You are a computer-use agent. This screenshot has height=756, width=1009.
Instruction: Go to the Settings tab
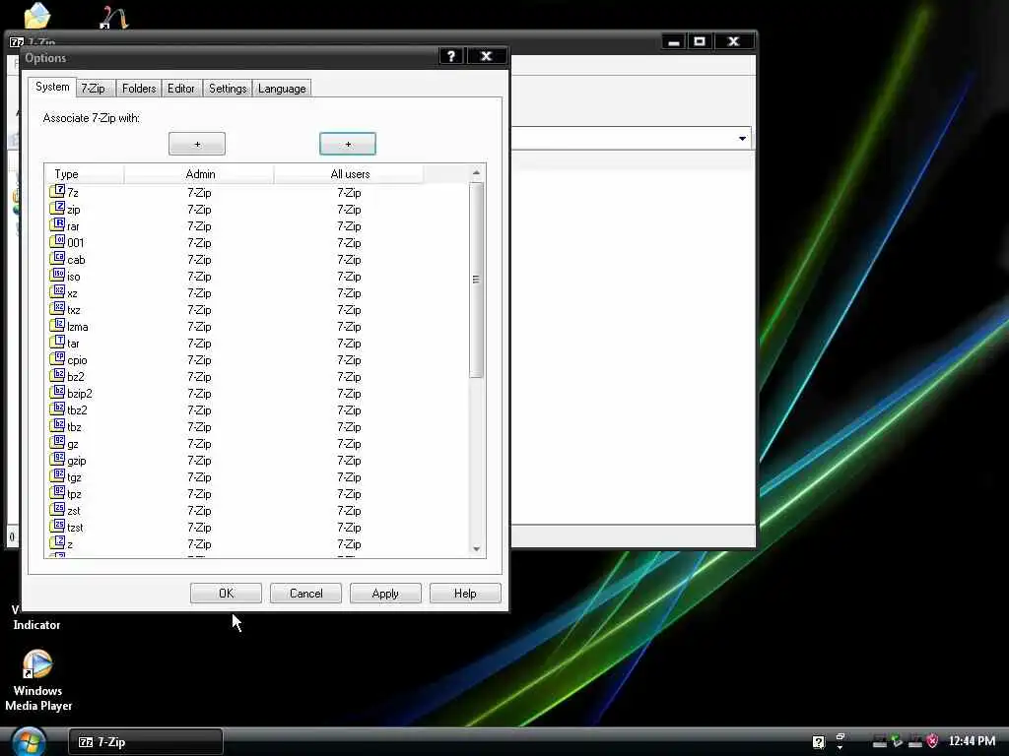(228, 88)
